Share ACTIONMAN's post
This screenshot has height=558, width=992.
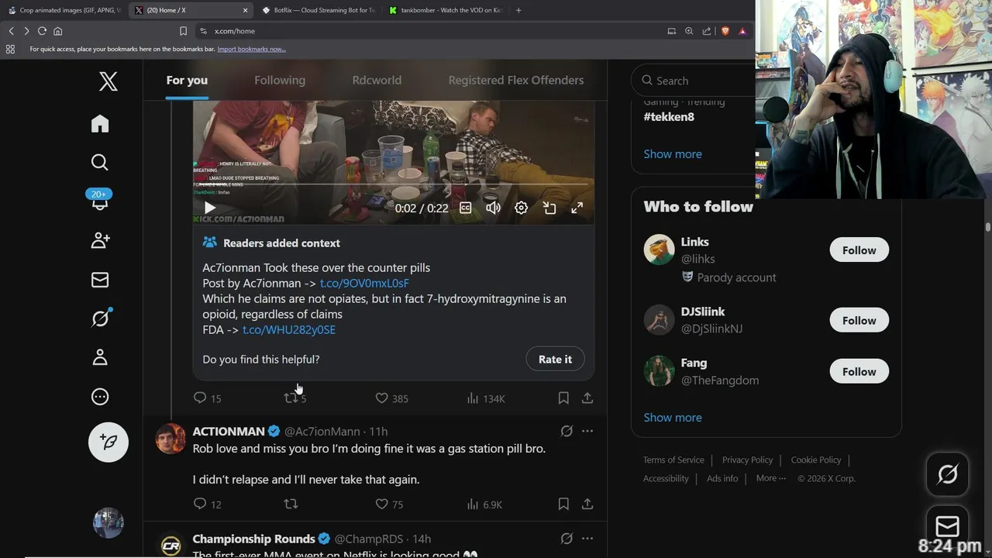[x=587, y=505]
